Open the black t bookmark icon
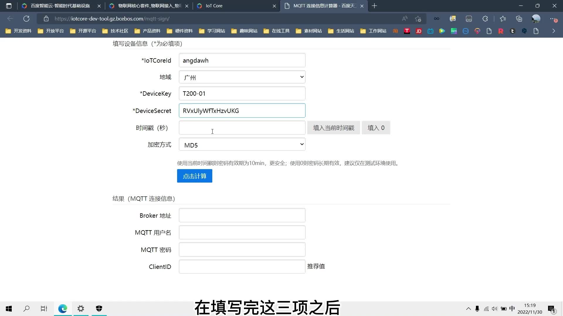563x316 pixels. pos(513,31)
